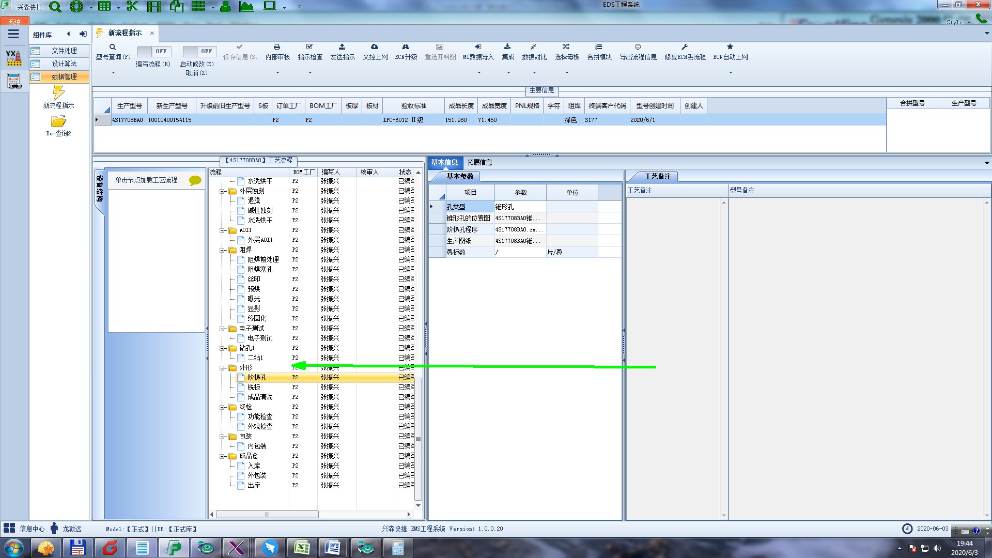Select the 数据管理 sidebar menu item
Screen dimensions: 992x558
click(x=64, y=76)
